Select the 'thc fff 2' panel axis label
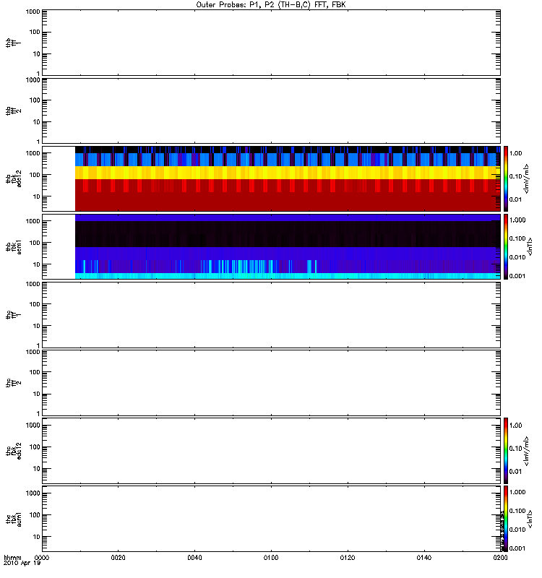Image resolution: width=542 pixels, height=578 pixels. [13, 383]
